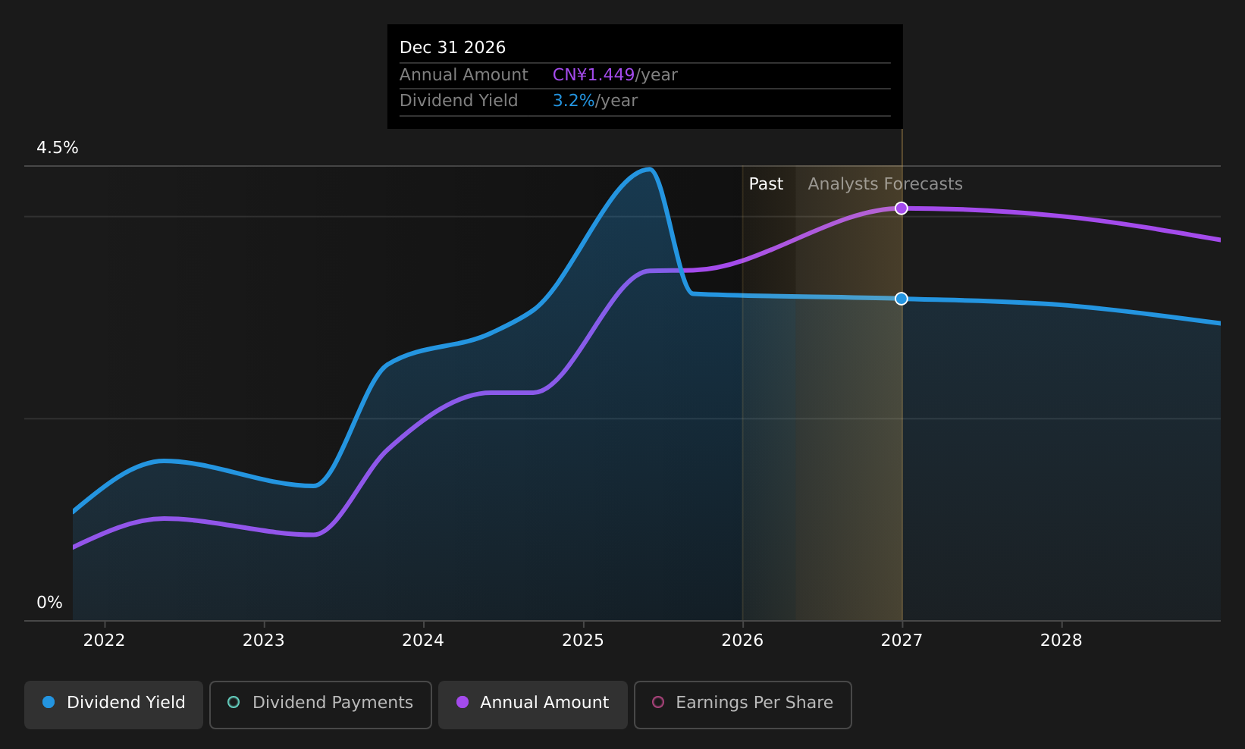
Task: Click the blue dot in Dividend Yield legend
Action: [x=49, y=702]
